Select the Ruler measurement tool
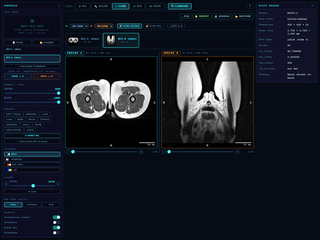Viewport: 320px width, 240px height. [x=101, y=6]
